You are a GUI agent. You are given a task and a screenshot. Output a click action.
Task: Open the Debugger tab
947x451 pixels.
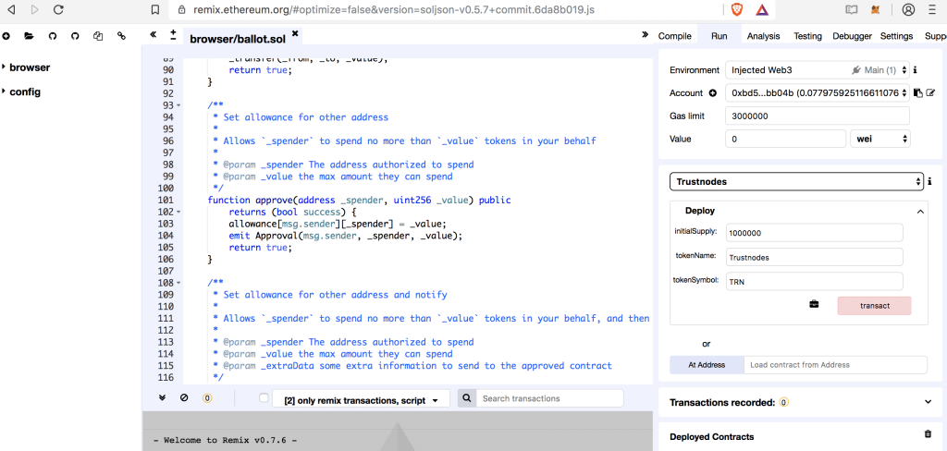pyautogui.click(x=852, y=36)
